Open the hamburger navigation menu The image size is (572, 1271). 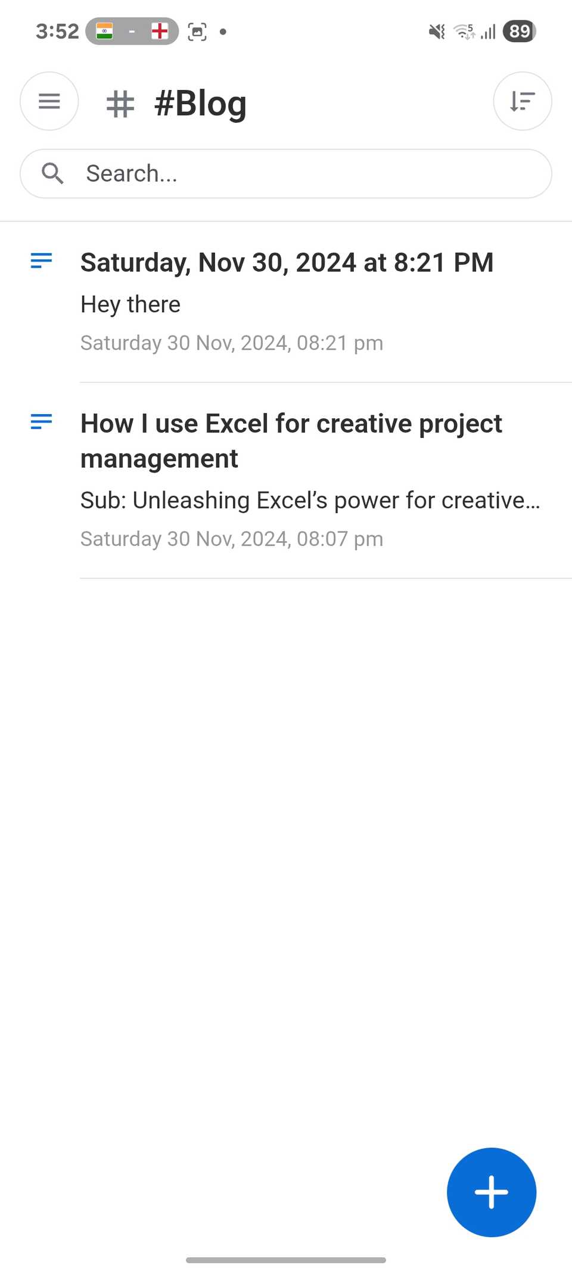(x=49, y=101)
